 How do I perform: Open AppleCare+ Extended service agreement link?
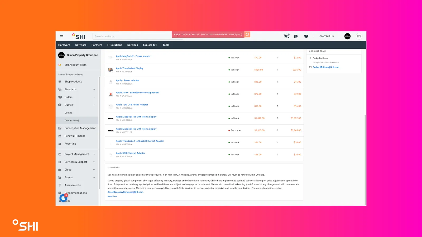[x=137, y=92]
